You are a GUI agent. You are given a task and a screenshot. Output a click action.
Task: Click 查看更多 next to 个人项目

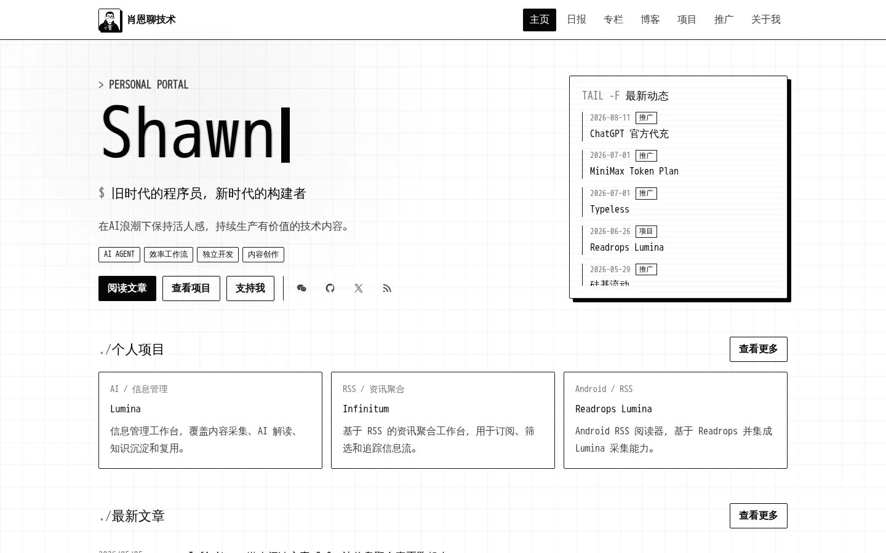coord(759,349)
